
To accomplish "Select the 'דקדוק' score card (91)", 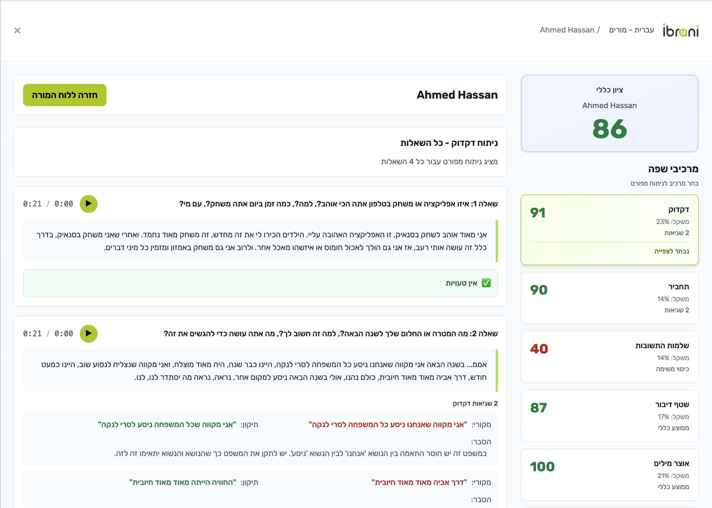I will tap(609, 230).
